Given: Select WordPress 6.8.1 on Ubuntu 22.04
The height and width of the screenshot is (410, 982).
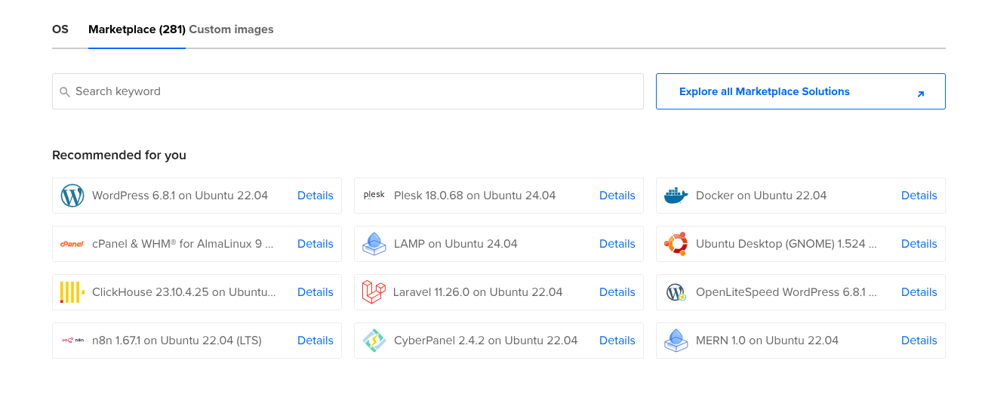Looking at the screenshot, I should (x=197, y=196).
